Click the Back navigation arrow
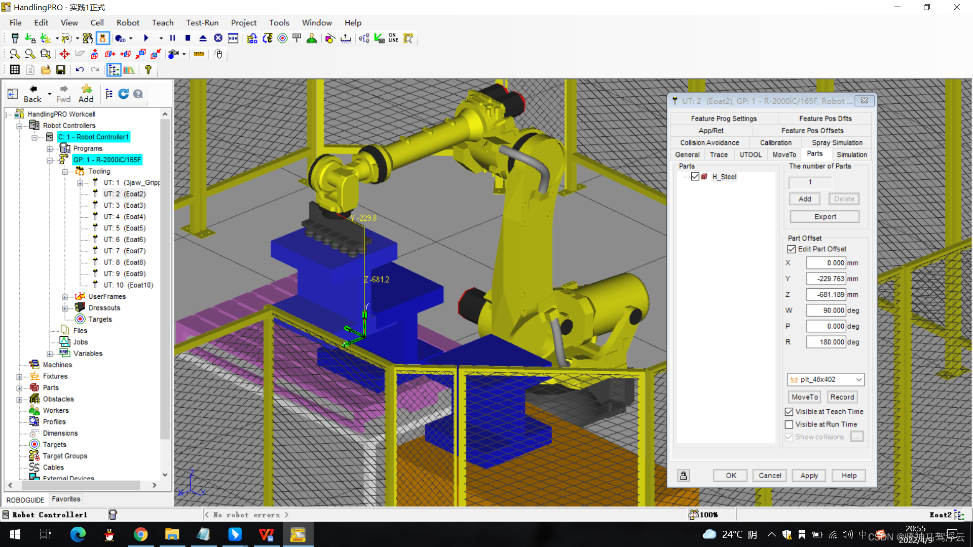 click(33, 94)
